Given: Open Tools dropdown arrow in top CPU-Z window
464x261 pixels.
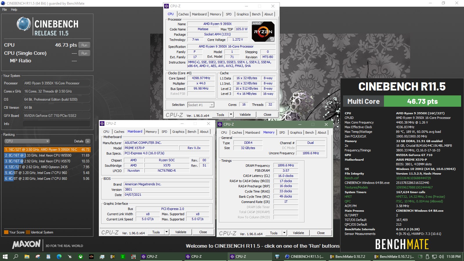Looking at the screenshot, I should [231, 115].
